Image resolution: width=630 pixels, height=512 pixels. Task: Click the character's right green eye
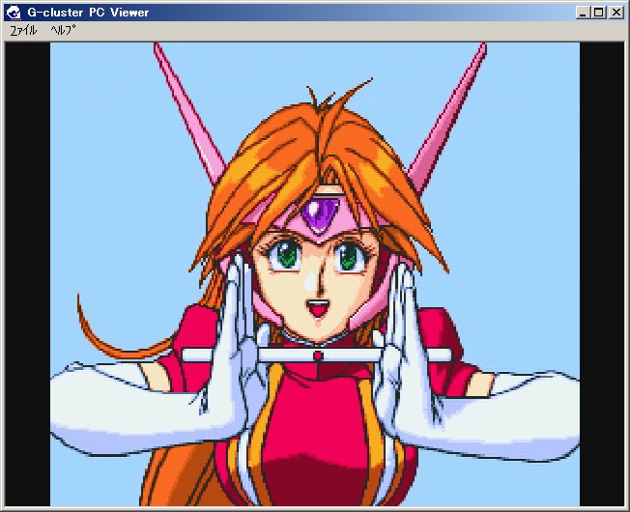point(348,256)
